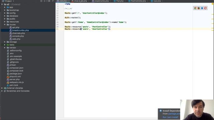Click the <?php opening tag
Image resolution: width=214 pixels, height=120 pixels.
(x=68, y=4)
